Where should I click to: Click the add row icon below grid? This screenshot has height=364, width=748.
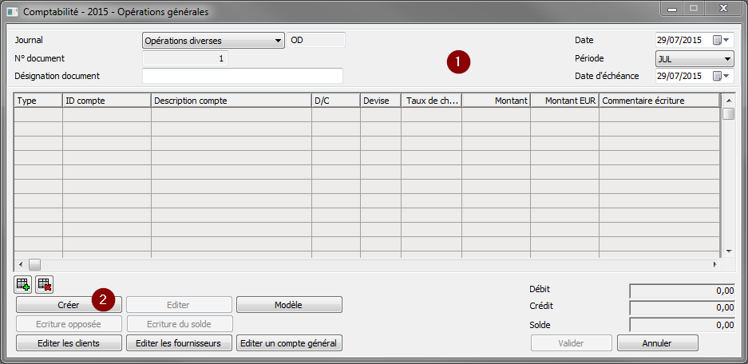[23, 283]
